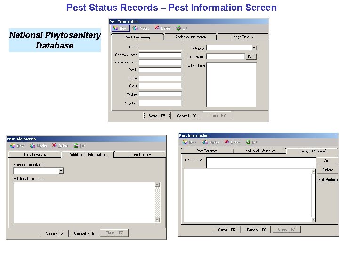Click scroll up arrow of image preview area
339x254 pixels.
click(313, 172)
